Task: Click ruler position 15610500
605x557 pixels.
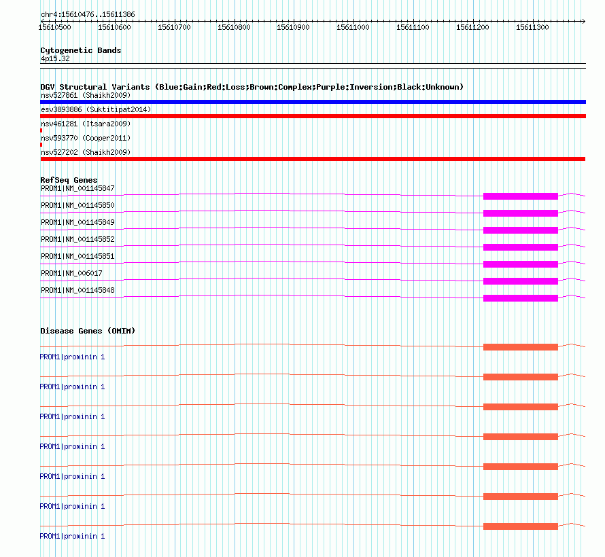Action: click(55, 27)
